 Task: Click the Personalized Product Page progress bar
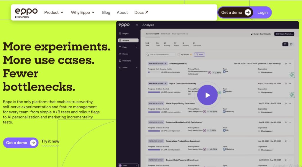tap(154, 150)
